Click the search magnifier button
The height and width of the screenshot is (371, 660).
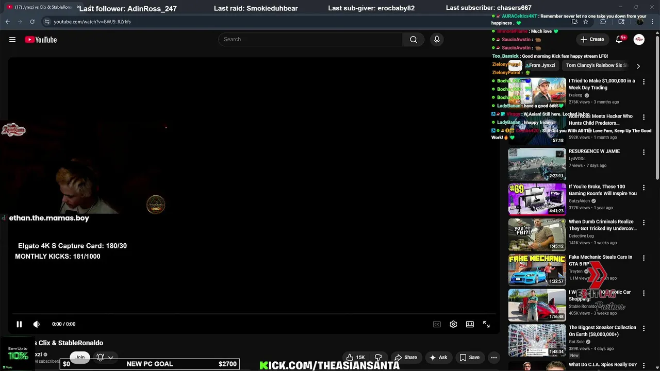[x=414, y=40]
